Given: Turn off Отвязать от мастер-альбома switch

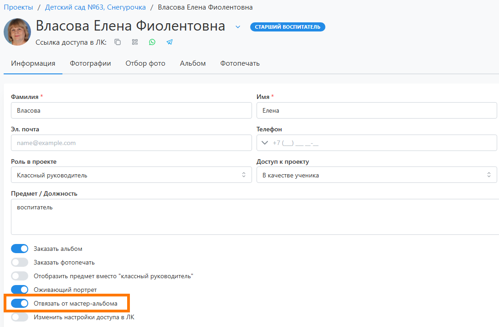Looking at the screenshot, I should (x=20, y=303).
